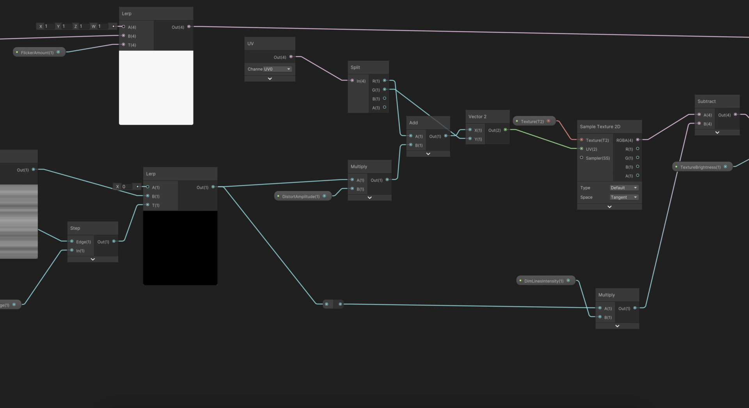749x408 pixels.
Task: Open the Space dropdown set to Tangent
Action: point(624,197)
